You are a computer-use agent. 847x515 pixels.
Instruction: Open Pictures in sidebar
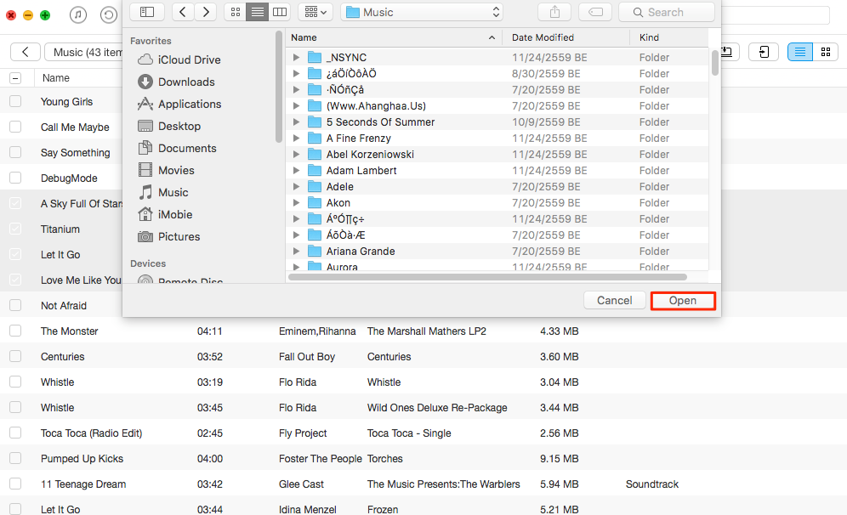pos(169,237)
